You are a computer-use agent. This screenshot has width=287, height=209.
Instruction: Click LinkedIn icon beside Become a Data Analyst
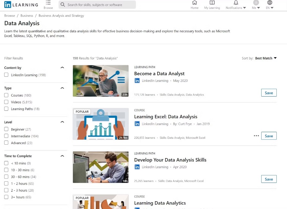pos(137,81)
